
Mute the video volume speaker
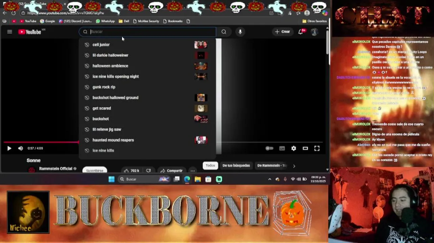pyautogui.click(x=20, y=148)
